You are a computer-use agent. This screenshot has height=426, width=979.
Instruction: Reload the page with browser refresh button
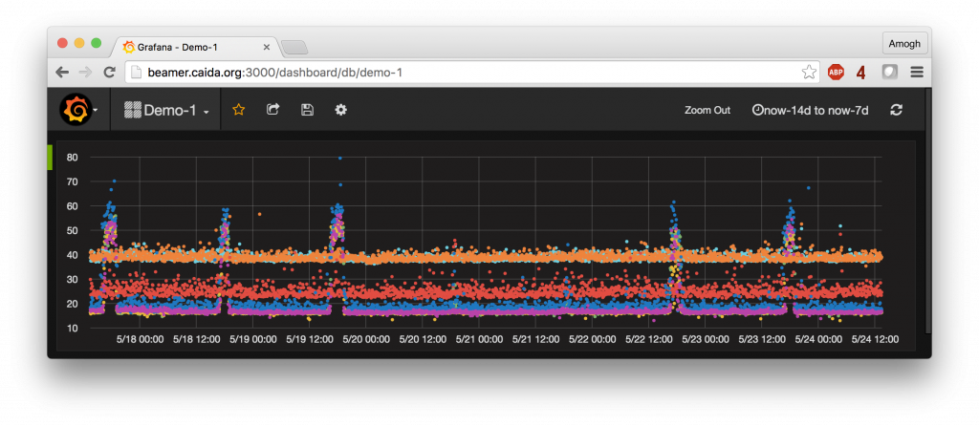pyautogui.click(x=109, y=73)
